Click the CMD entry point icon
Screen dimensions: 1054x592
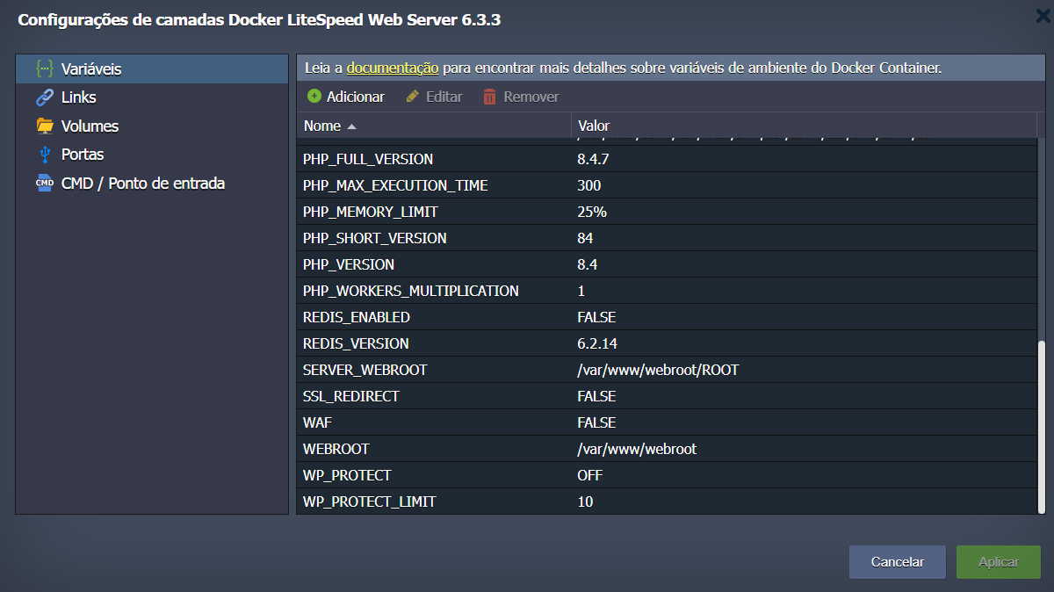pos(44,184)
